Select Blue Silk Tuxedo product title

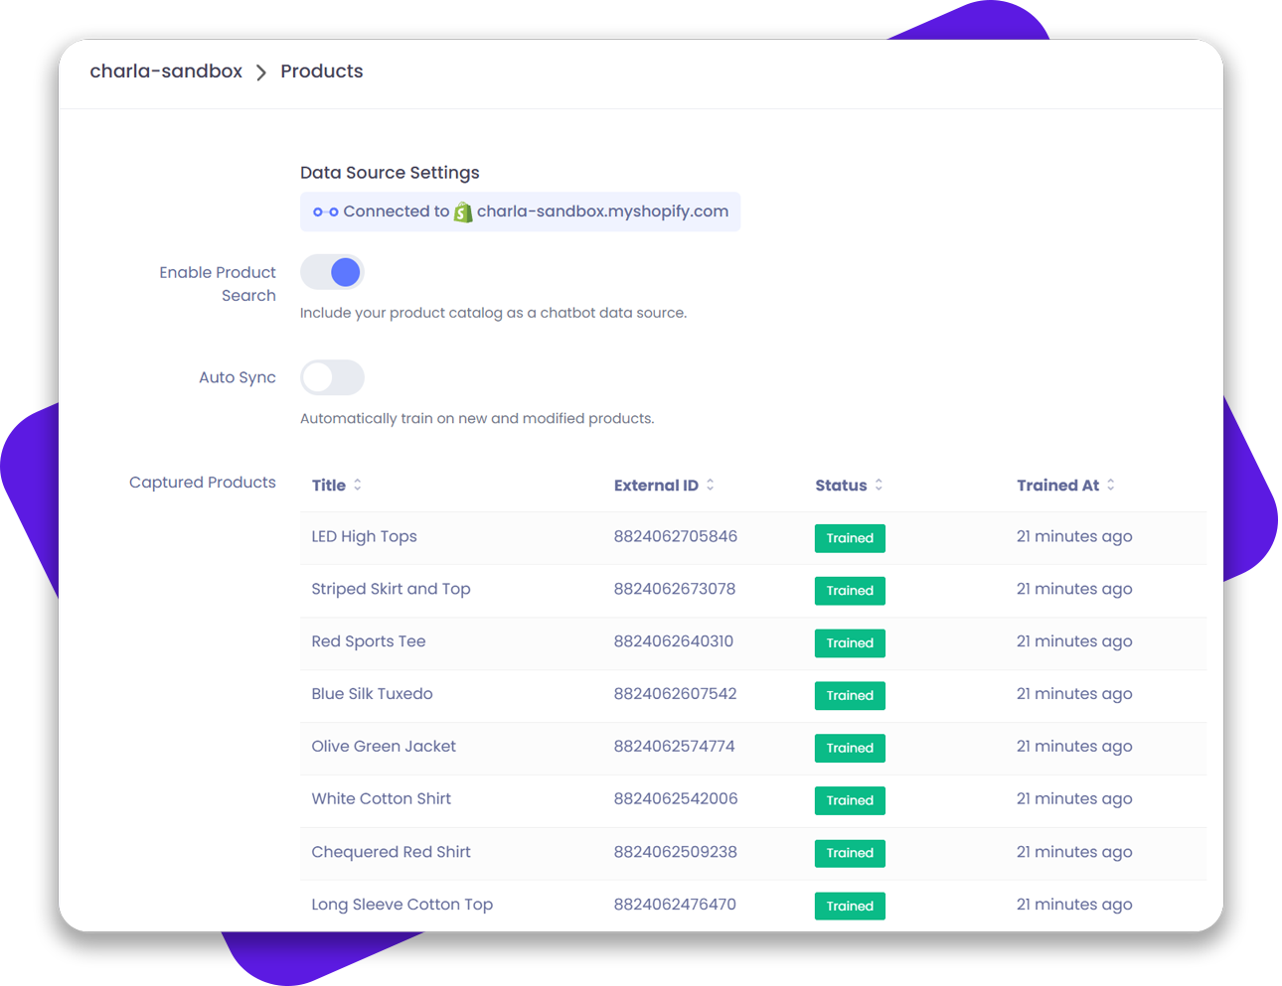(372, 694)
